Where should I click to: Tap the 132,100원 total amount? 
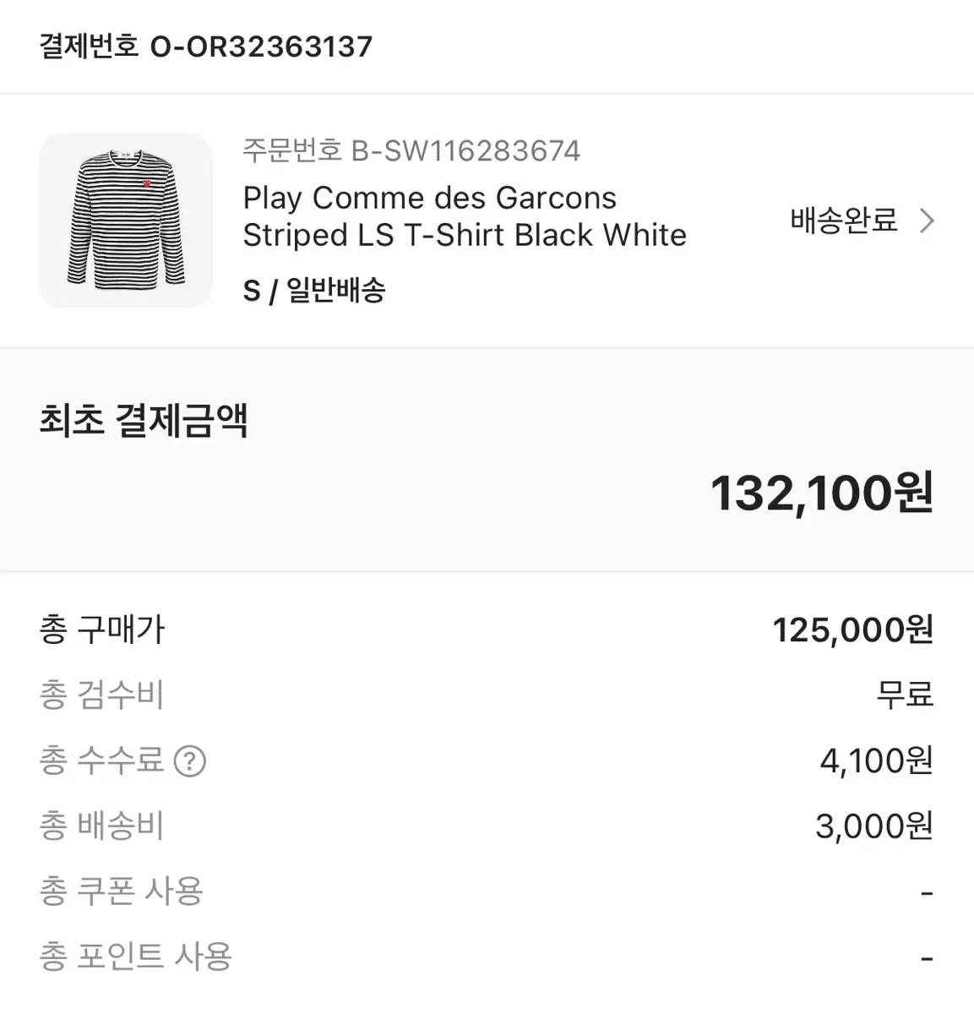click(x=822, y=493)
